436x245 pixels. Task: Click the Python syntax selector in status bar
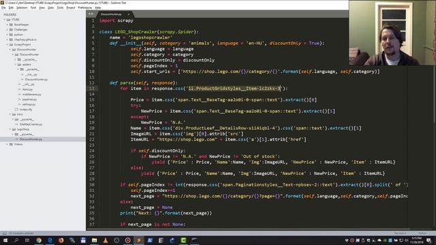(422, 233)
